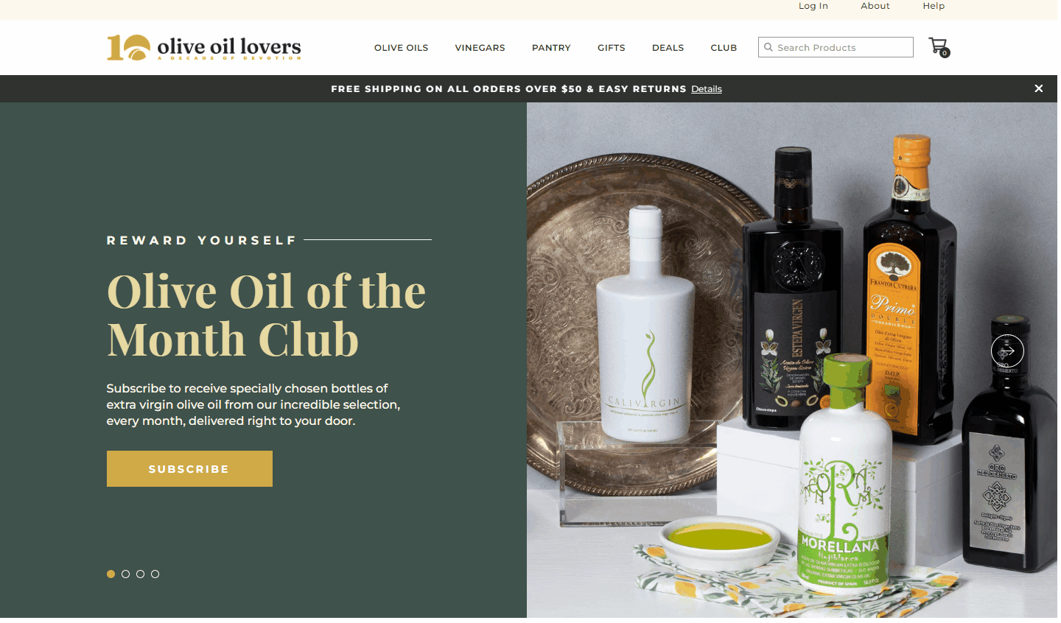
Task: Dismiss the free shipping banner
Action: click(1039, 88)
